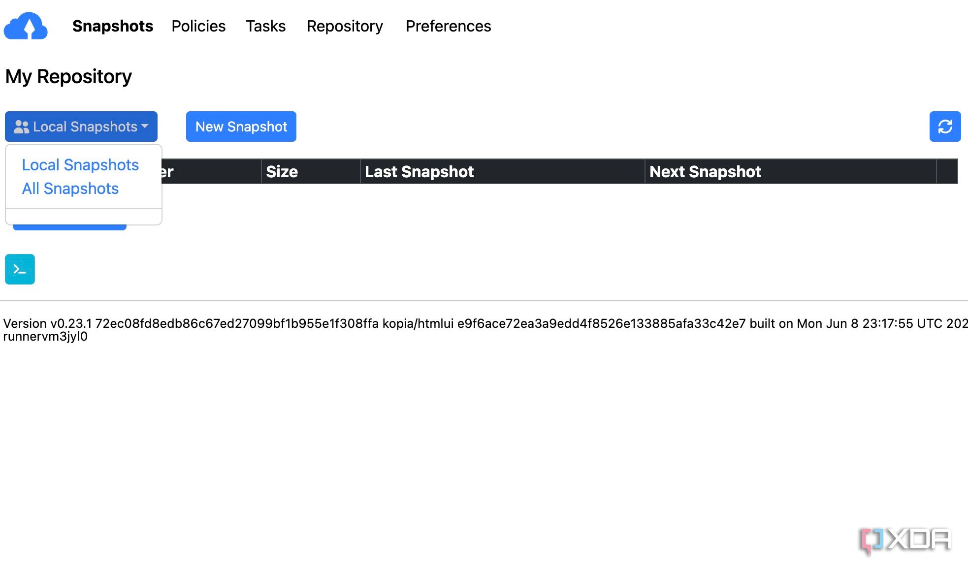The width and height of the screenshot is (968, 573).
Task: Choose All Snapshots in dropdown menu
Action: (70, 189)
